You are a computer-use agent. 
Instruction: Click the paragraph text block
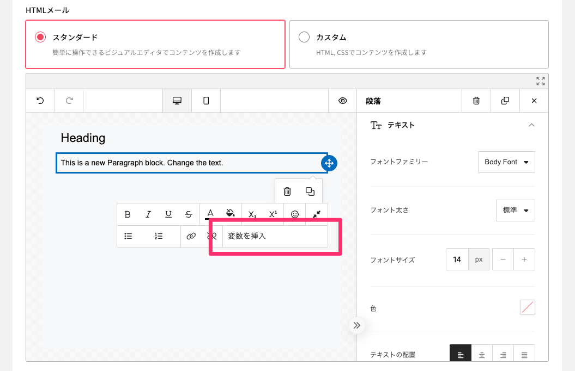tap(192, 163)
